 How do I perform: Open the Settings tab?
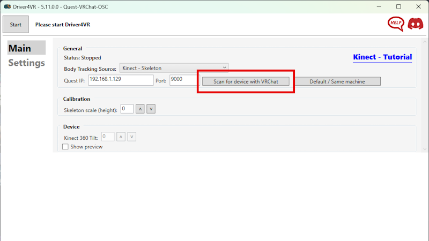(27, 63)
